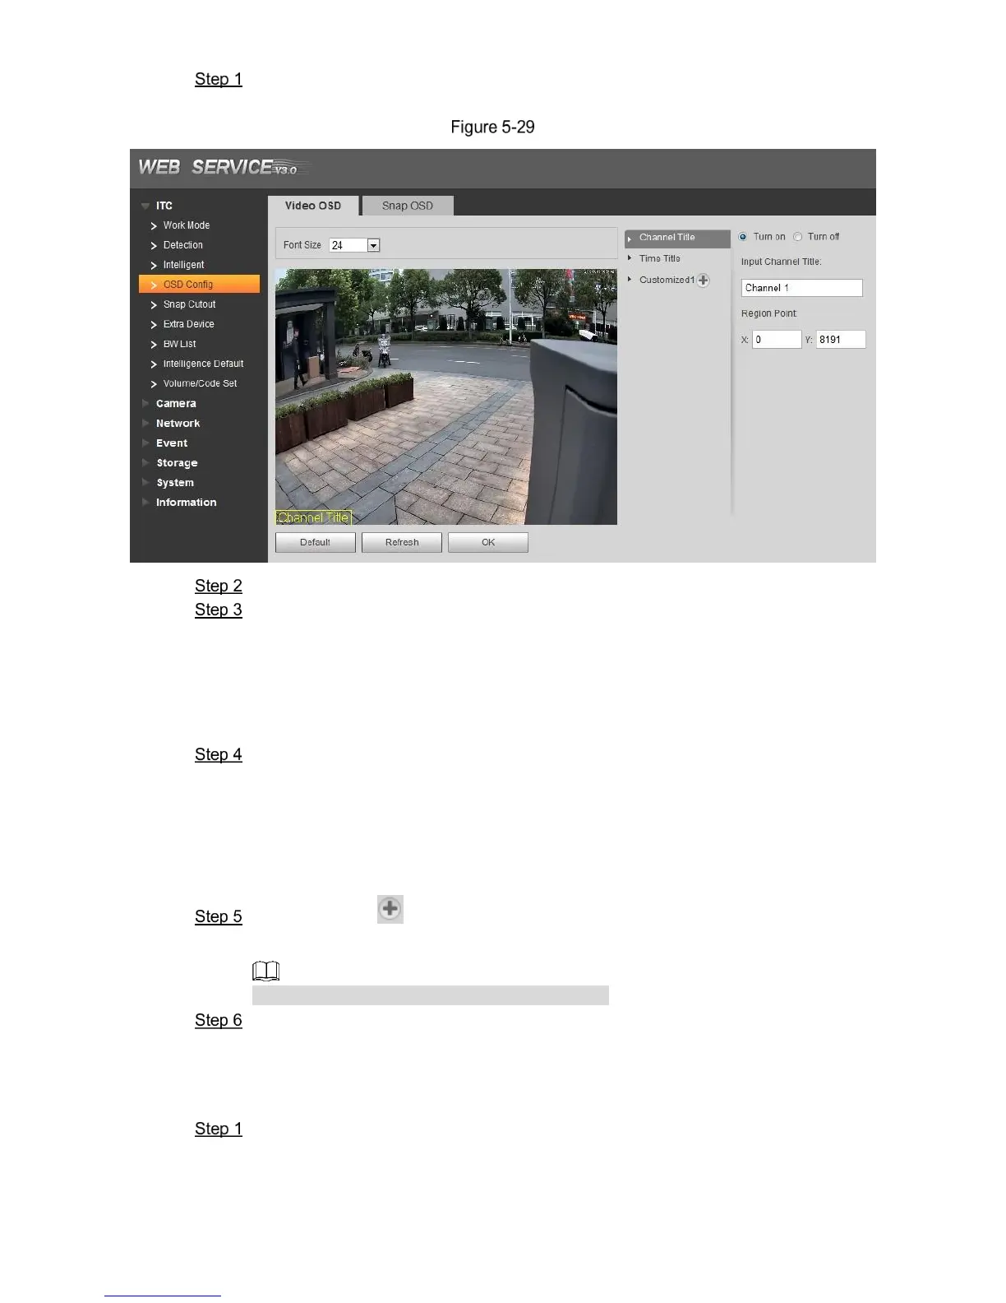Click the underlined Step 6 label
This screenshot has height=1303, width=1006.
tap(219, 1020)
